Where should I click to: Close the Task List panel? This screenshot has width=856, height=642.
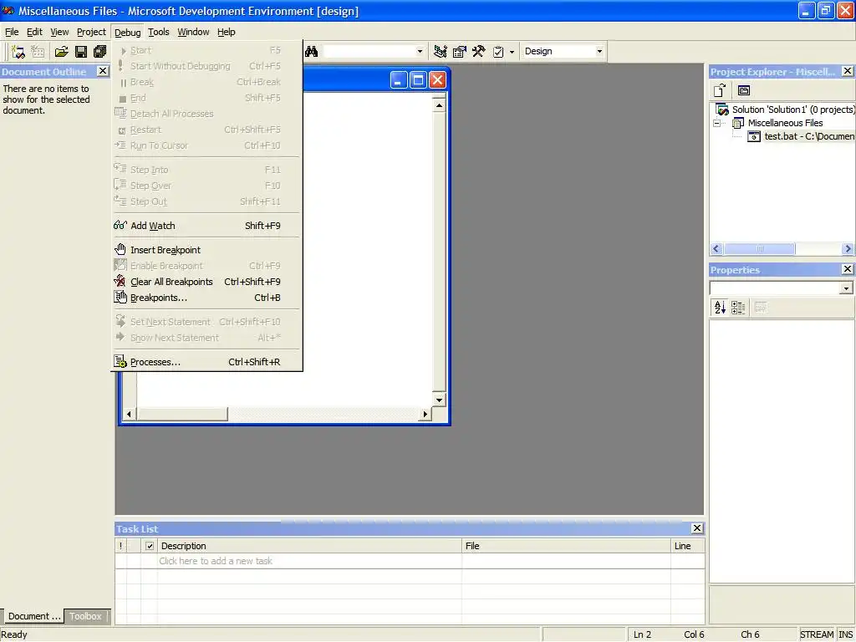click(697, 528)
